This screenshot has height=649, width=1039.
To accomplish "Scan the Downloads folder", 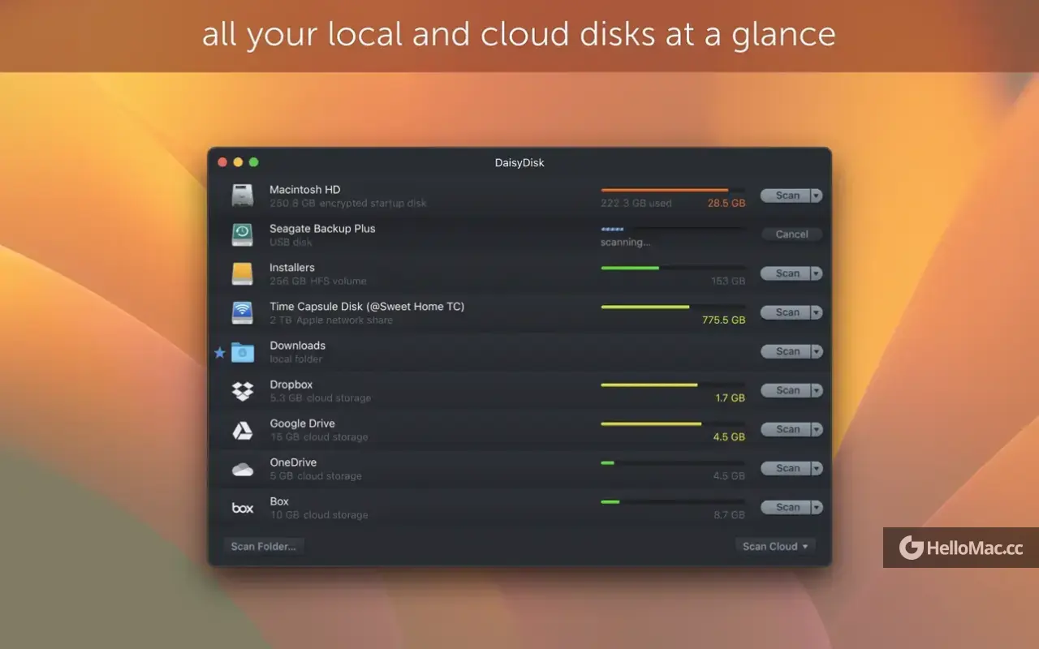I will coord(786,351).
